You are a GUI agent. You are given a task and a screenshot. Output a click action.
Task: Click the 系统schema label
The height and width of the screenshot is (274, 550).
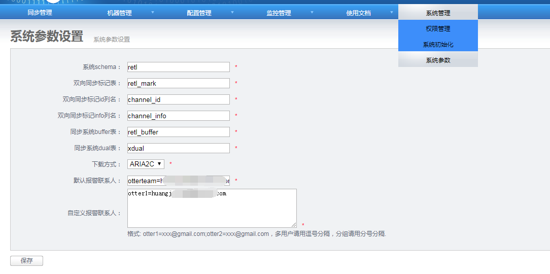point(101,66)
